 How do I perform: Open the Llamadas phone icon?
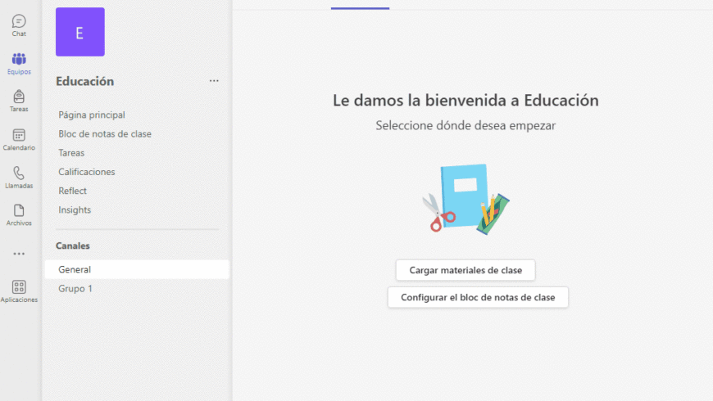pyautogui.click(x=19, y=177)
